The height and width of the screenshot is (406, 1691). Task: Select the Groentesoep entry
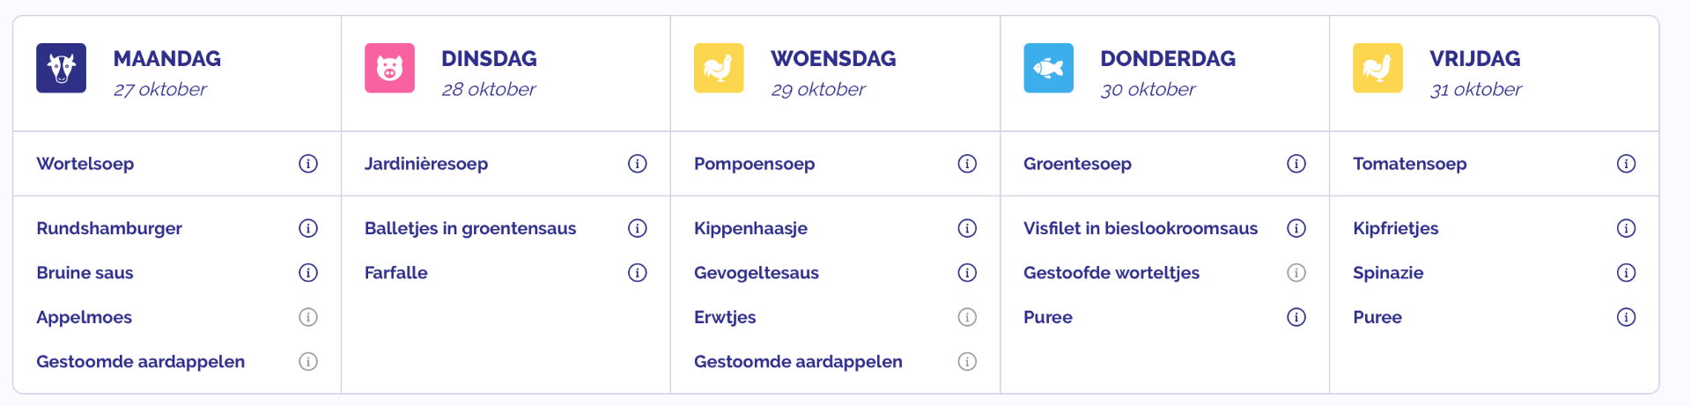pyautogui.click(x=1077, y=164)
